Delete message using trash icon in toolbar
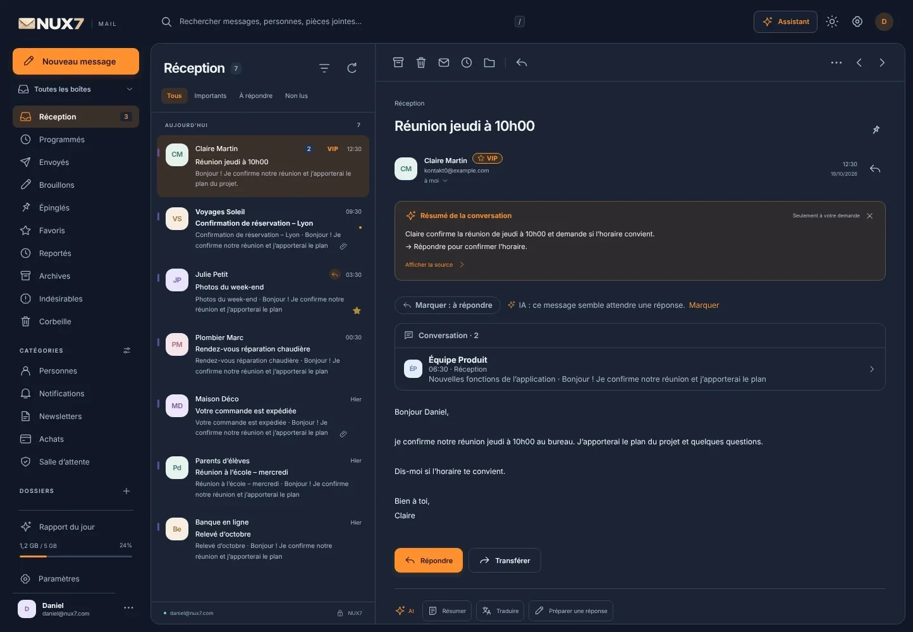913x632 pixels. pos(421,63)
